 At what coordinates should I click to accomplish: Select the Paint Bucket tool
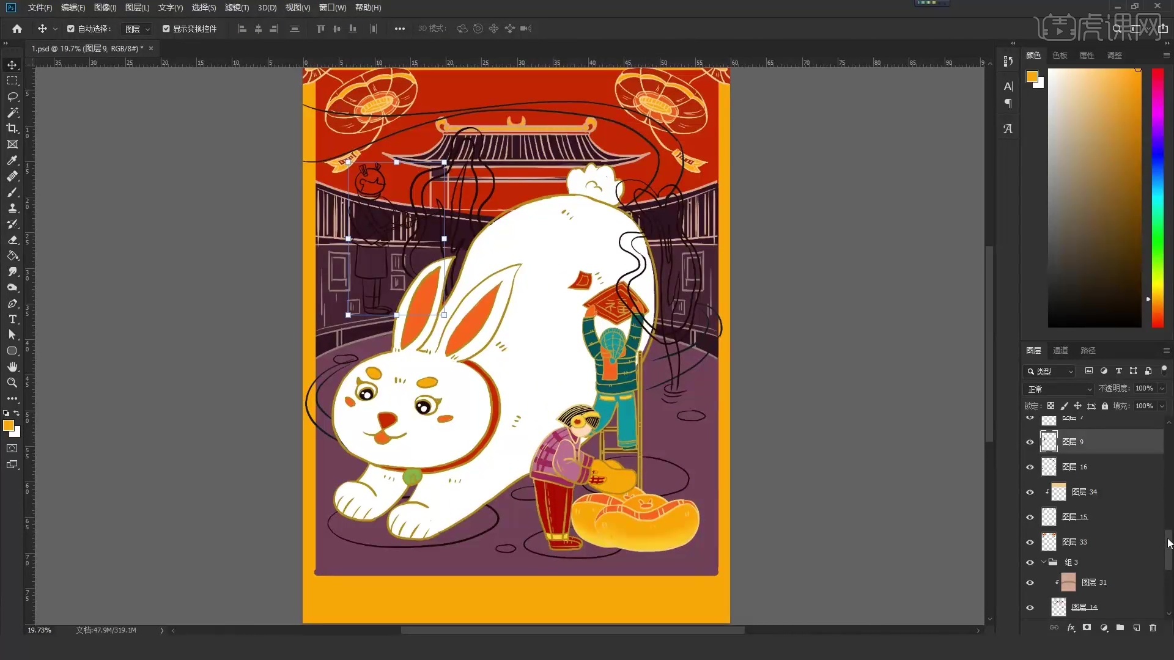tap(12, 255)
